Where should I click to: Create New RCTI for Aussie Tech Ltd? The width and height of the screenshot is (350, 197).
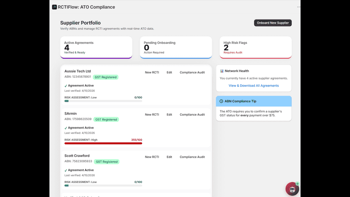(152, 72)
